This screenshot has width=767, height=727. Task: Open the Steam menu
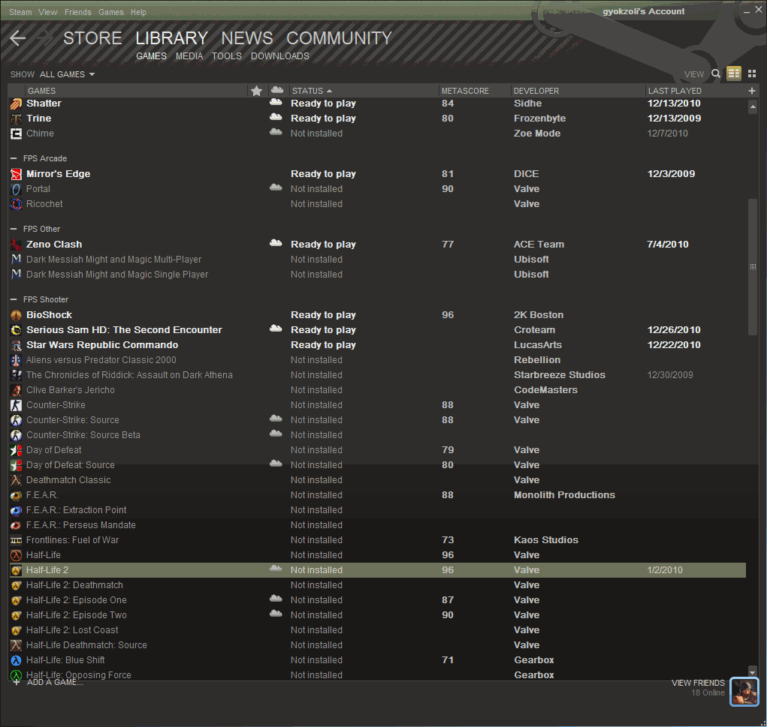pos(20,12)
